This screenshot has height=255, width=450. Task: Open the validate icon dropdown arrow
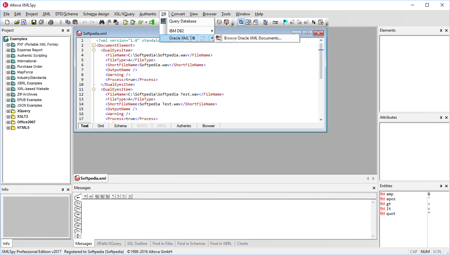pyautogui.click(x=146, y=22)
